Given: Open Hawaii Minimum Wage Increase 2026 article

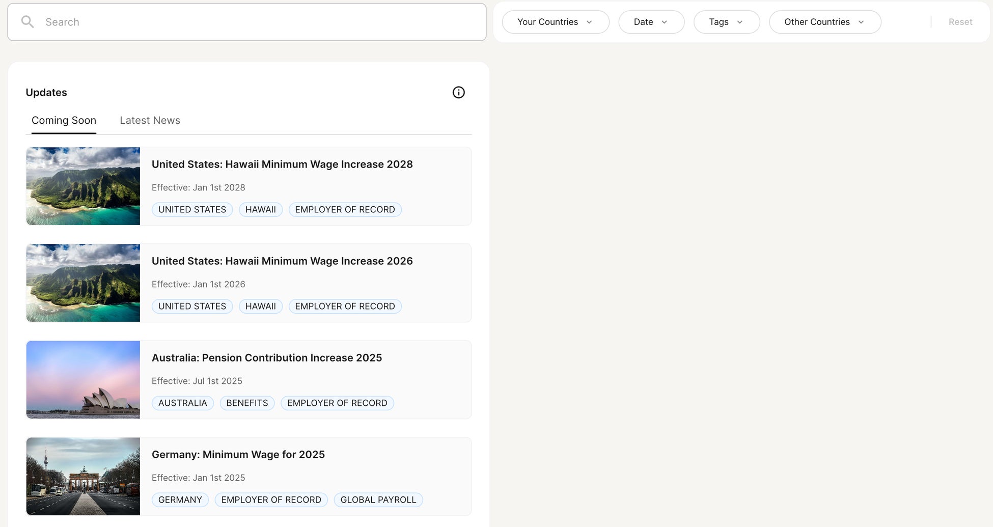Looking at the screenshot, I should coord(282,261).
